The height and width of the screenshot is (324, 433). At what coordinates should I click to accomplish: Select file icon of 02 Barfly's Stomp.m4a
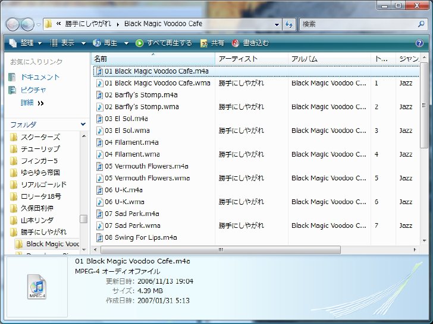pos(99,95)
